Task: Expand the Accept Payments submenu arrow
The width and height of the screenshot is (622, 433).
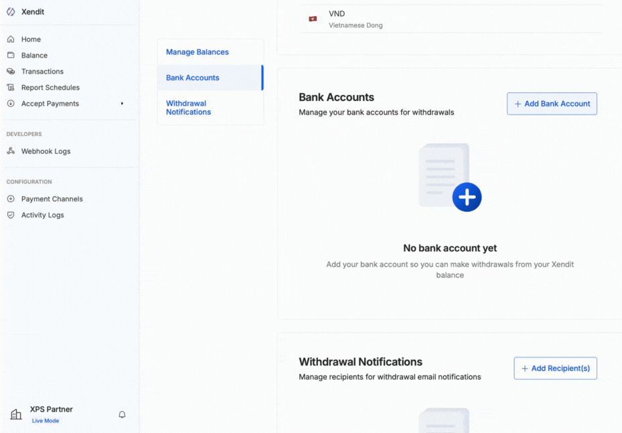Action: (122, 104)
